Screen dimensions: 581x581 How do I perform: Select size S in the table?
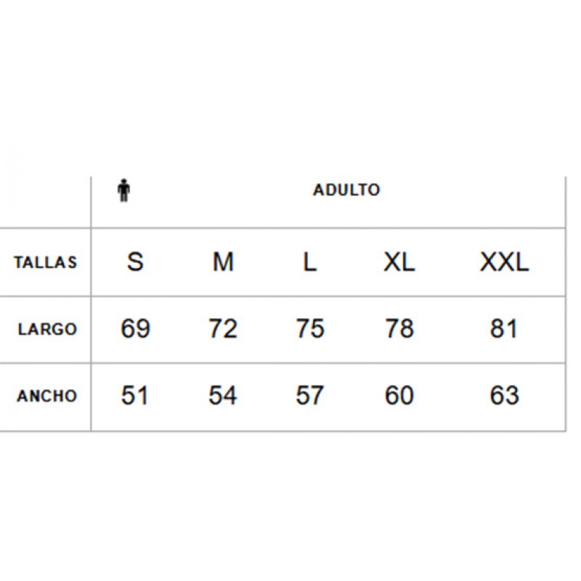[135, 262]
